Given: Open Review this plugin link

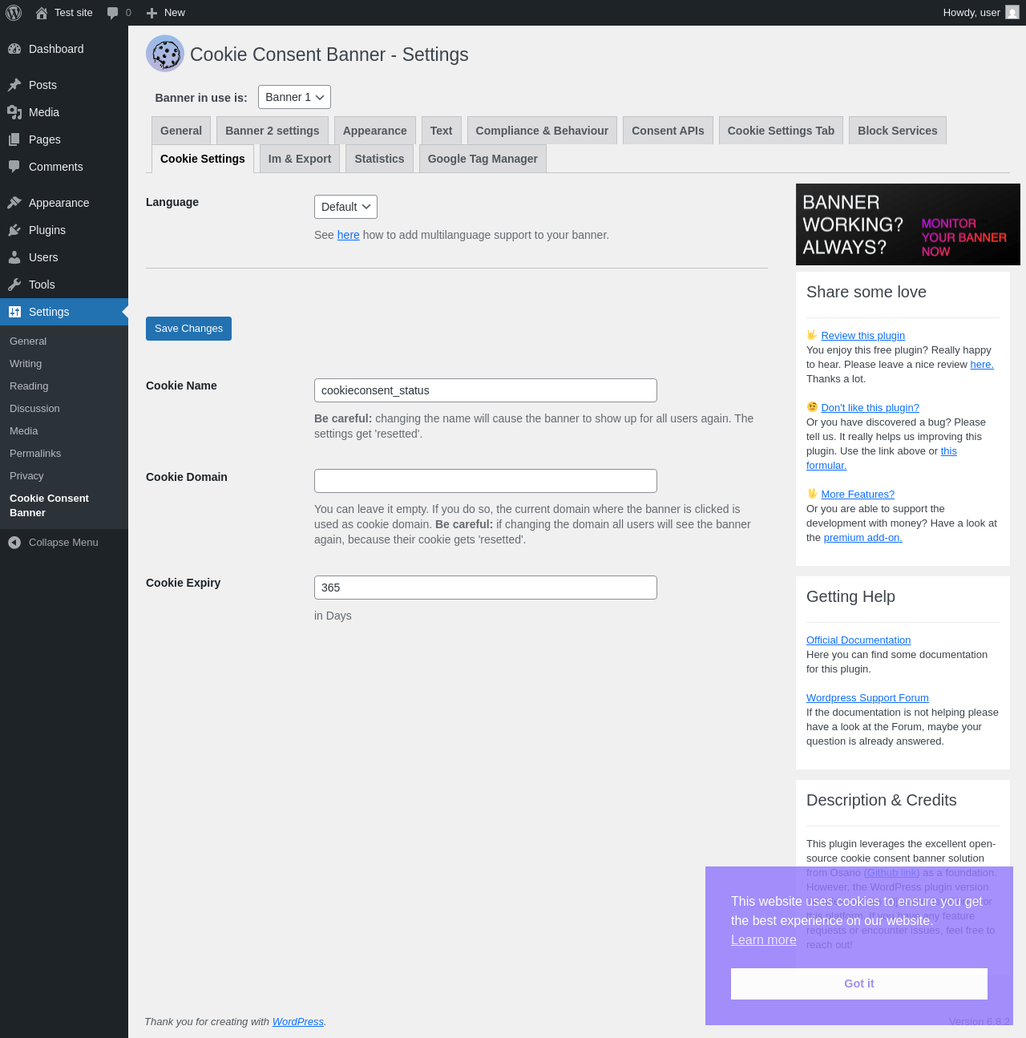Looking at the screenshot, I should coord(862,336).
